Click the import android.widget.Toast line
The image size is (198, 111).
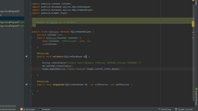click(x=50, y=13)
